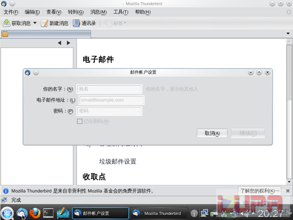Click the 电子邮件 heading text
The image size is (293, 220).
point(98,59)
